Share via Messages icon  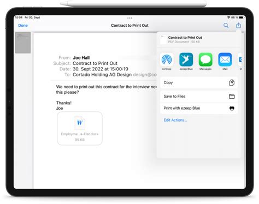[205, 59]
